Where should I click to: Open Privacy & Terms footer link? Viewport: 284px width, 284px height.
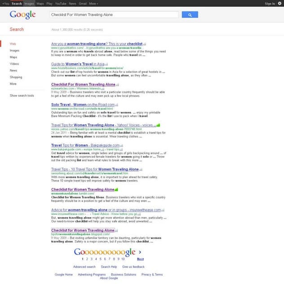tap(152, 275)
